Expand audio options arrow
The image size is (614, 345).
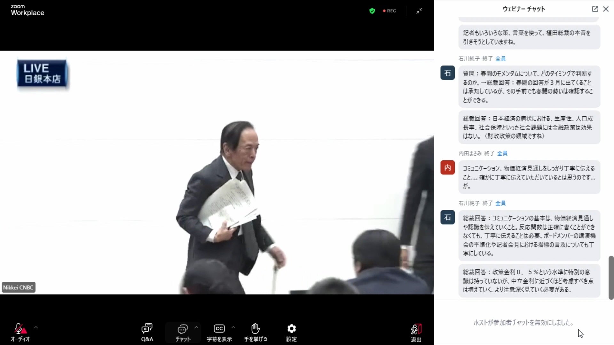(36, 327)
